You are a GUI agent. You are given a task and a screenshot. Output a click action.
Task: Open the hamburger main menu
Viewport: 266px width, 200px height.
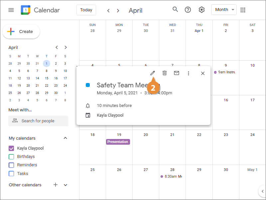[11, 10]
